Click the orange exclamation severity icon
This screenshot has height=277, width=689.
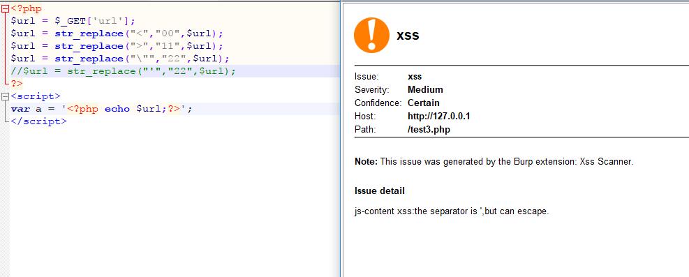pos(371,35)
